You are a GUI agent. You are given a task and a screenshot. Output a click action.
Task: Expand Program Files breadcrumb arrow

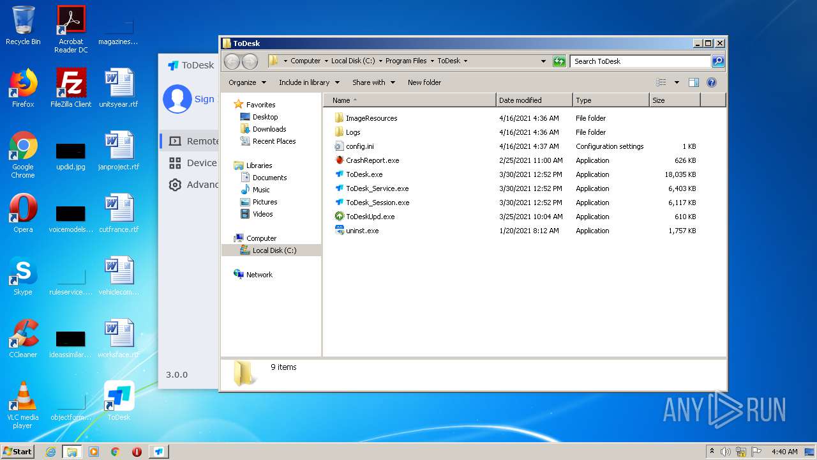point(432,61)
